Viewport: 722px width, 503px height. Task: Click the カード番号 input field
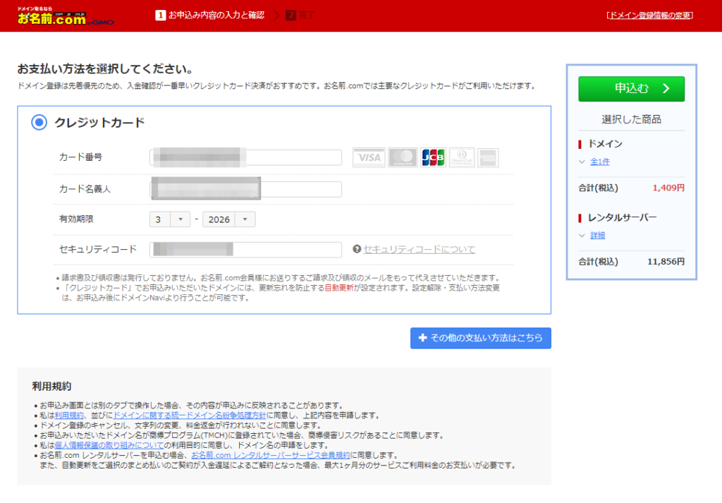pyautogui.click(x=245, y=157)
